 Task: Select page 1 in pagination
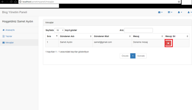(133, 56)
